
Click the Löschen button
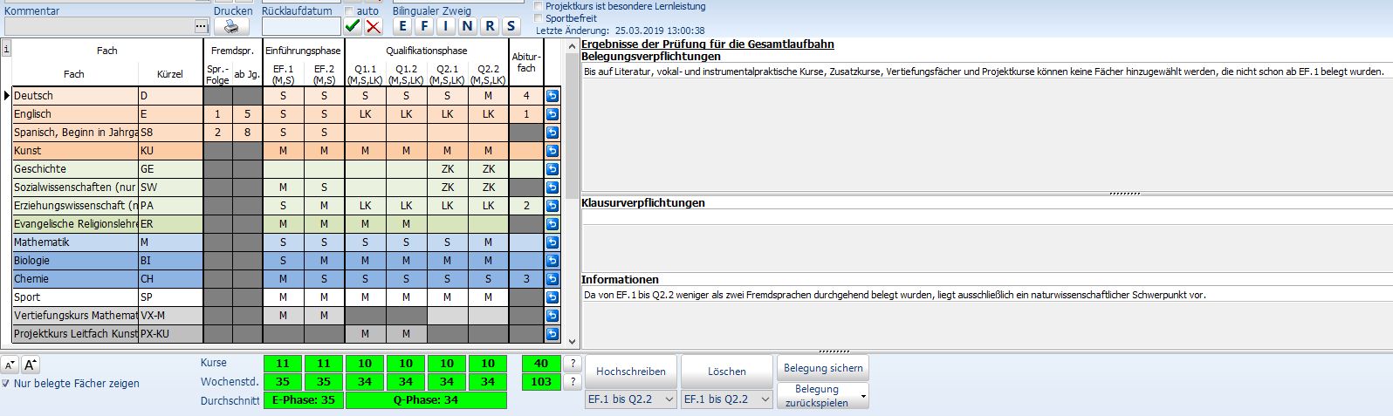[727, 372]
